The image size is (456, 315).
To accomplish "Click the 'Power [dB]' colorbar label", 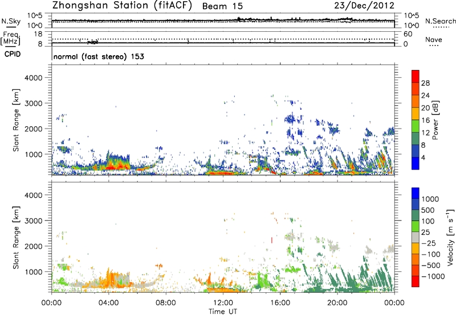I will point(435,120).
